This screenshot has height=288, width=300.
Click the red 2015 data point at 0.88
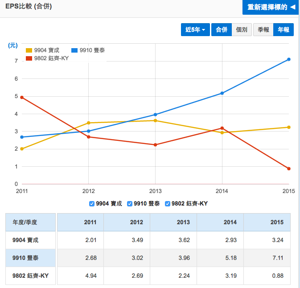click(x=289, y=169)
